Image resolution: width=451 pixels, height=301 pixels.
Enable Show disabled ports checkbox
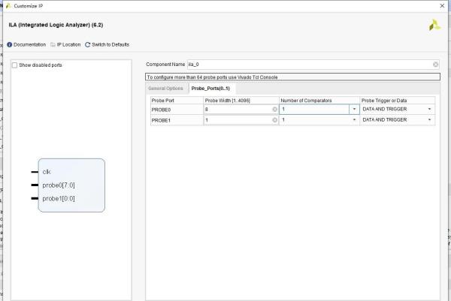pos(15,65)
